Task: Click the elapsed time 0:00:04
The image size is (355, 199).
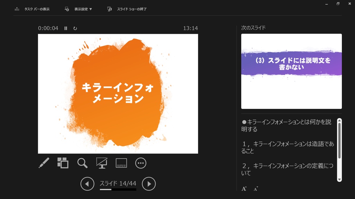Action: coord(48,28)
